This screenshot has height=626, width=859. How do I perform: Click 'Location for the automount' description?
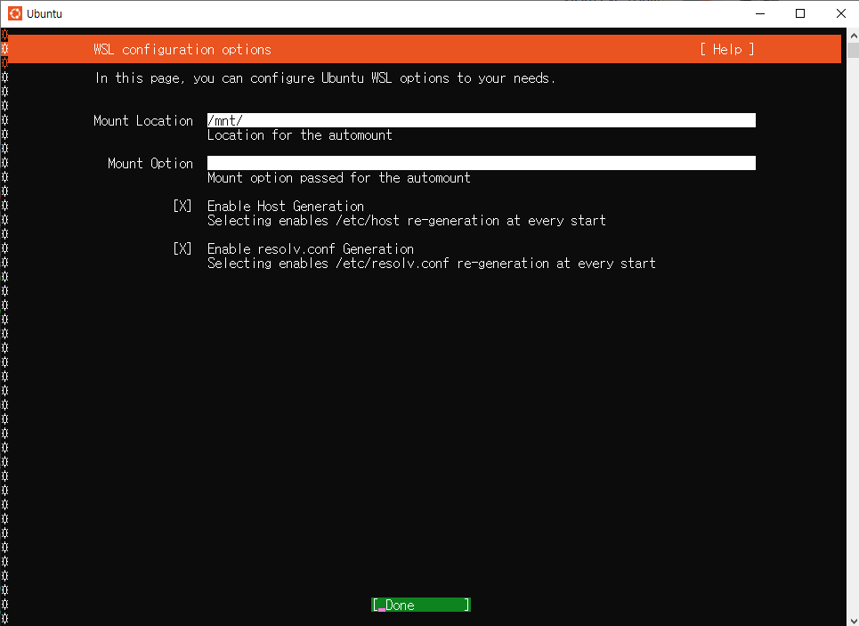tap(300, 134)
